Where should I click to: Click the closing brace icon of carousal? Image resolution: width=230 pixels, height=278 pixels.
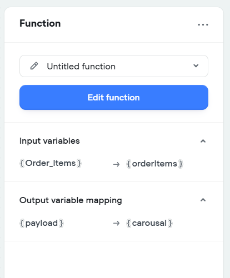(x=170, y=223)
